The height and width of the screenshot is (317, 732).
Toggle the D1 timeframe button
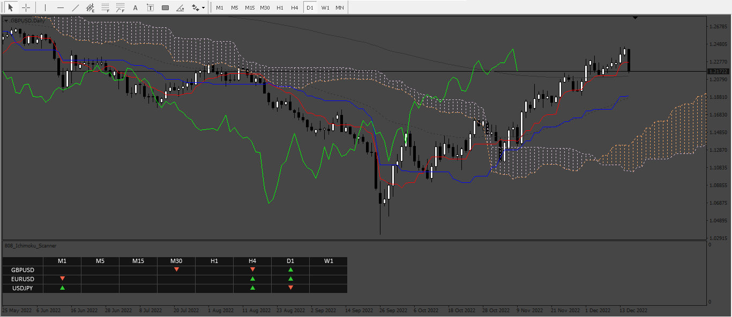tap(310, 7)
